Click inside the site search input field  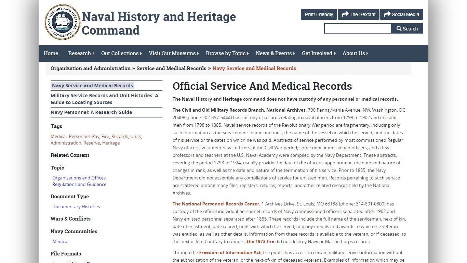click(358, 28)
